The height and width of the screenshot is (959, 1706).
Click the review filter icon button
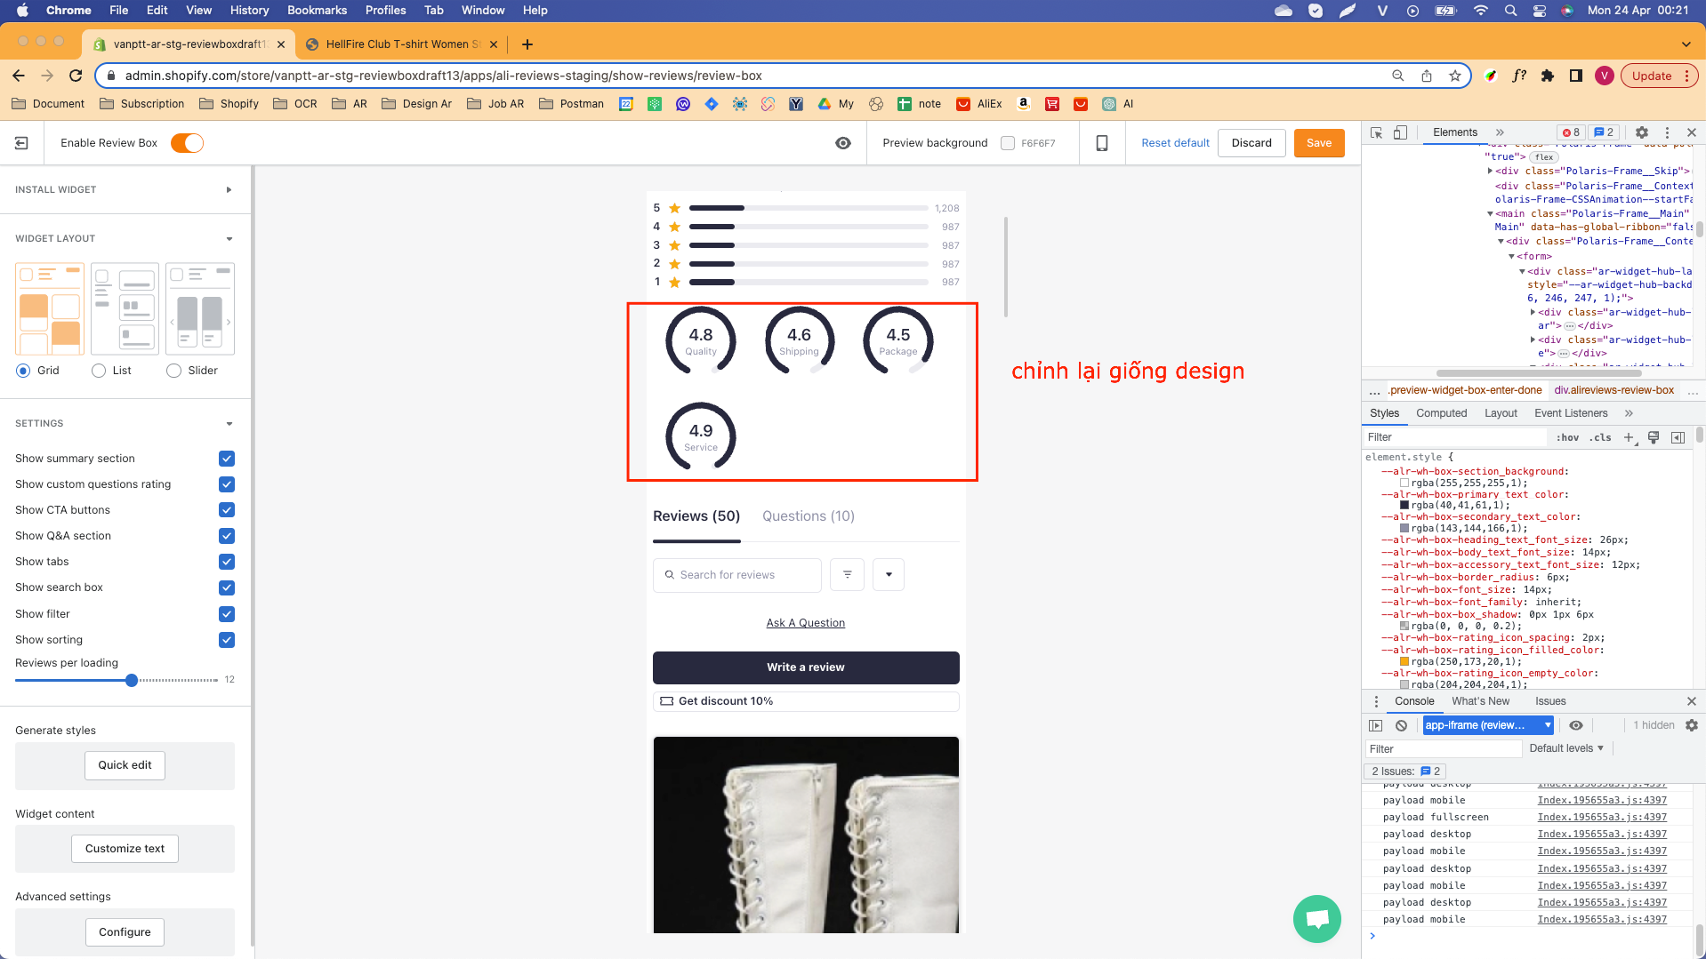pyautogui.click(x=847, y=575)
